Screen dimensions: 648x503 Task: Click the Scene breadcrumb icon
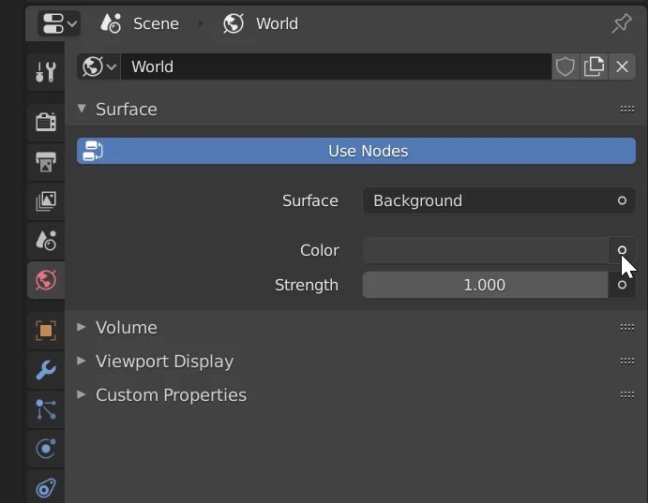click(x=111, y=23)
